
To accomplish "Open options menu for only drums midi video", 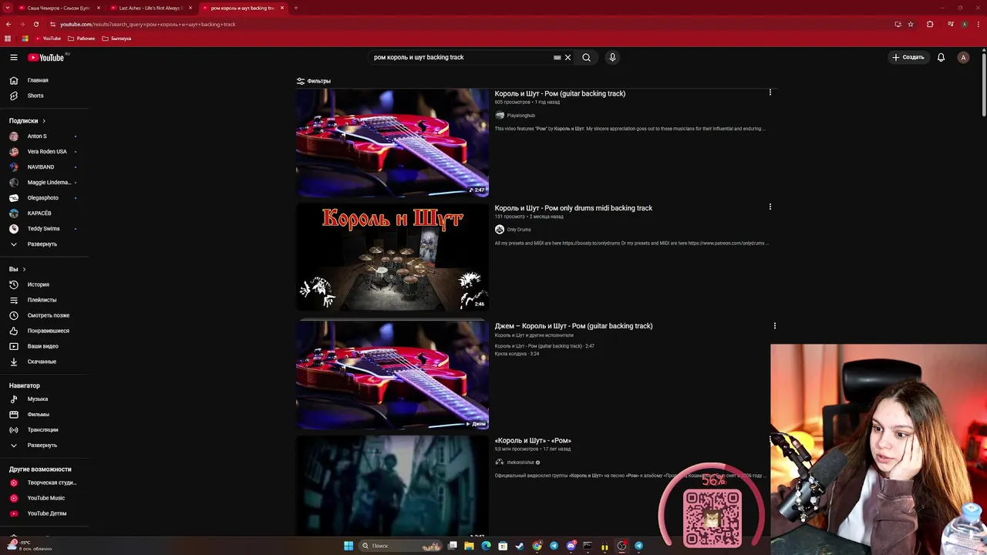I will 770,207.
